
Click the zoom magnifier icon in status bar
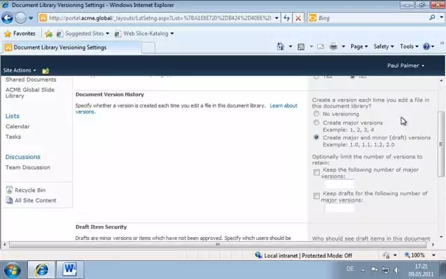(407, 255)
